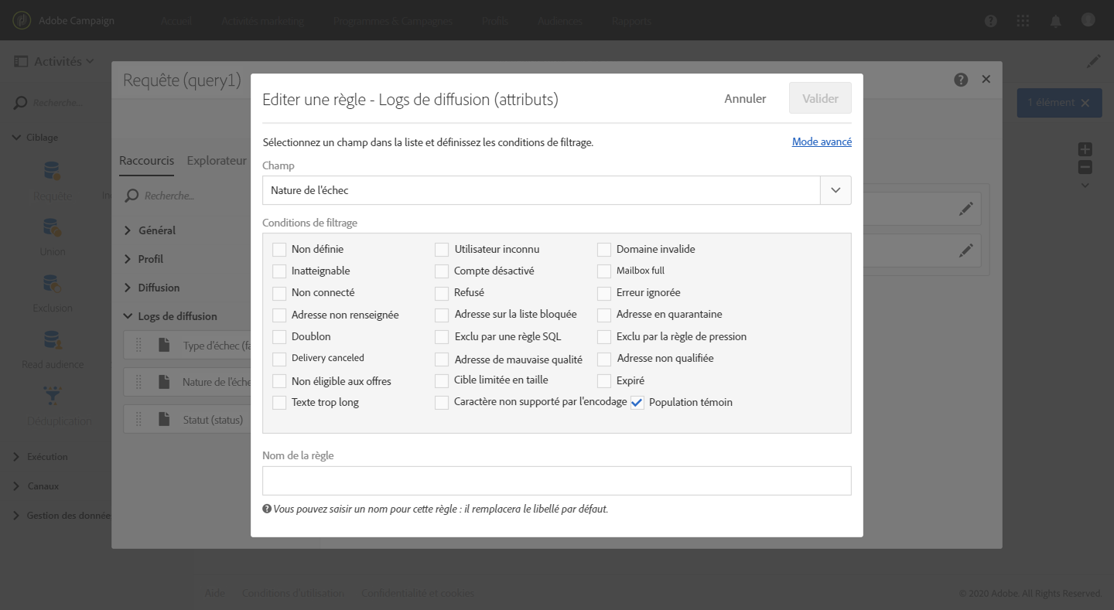The height and width of the screenshot is (610, 1114).
Task: Click the Déduplication funnel icon
Action: click(x=53, y=397)
